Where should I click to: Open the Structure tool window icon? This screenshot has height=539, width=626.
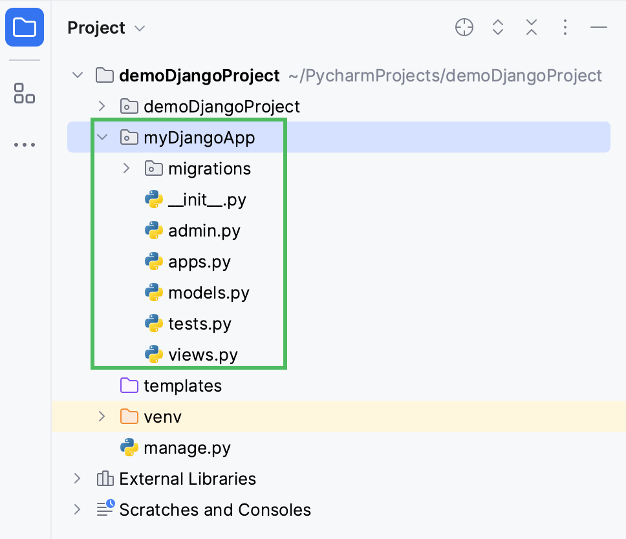coord(24,93)
